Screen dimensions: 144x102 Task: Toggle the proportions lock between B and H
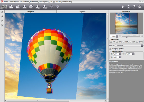123,54
